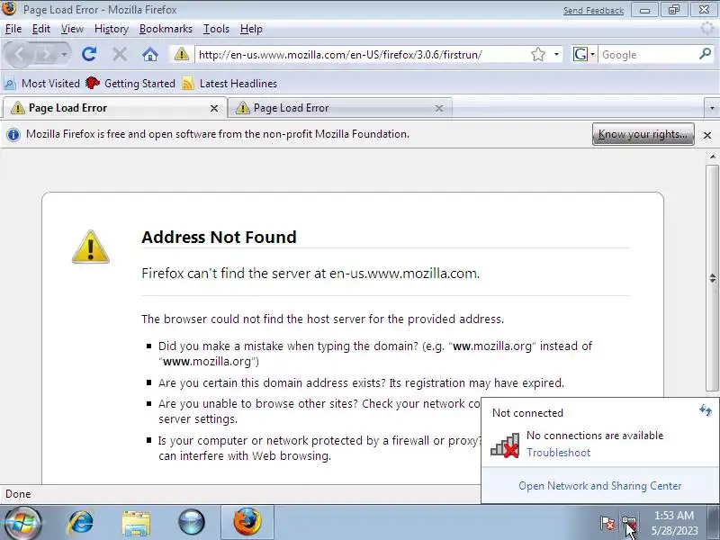Open the Bookmarks menu
720x540 pixels.
(x=166, y=29)
